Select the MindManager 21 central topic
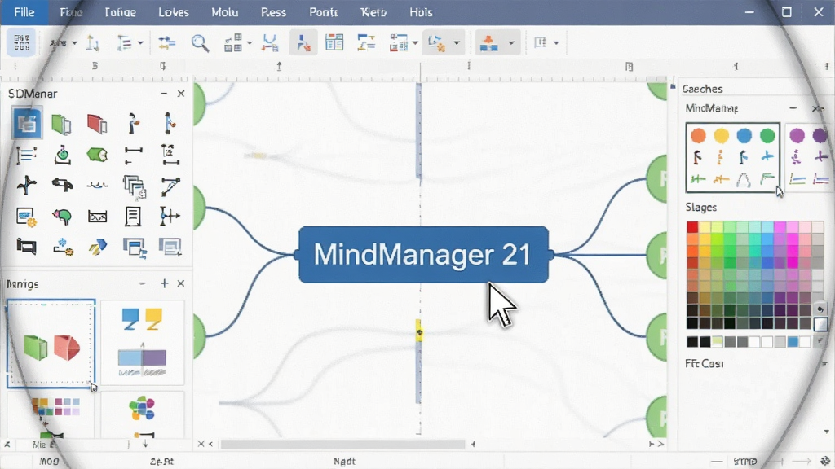Image resolution: width=835 pixels, height=469 pixels. pyautogui.click(x=423, y=255)
